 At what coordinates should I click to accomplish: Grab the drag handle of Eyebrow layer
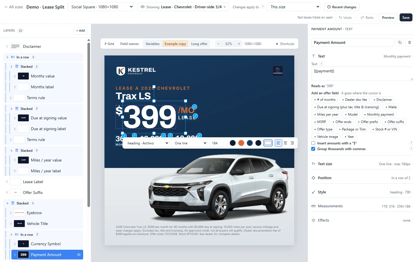pyautogui.click(x=11, y=213)
